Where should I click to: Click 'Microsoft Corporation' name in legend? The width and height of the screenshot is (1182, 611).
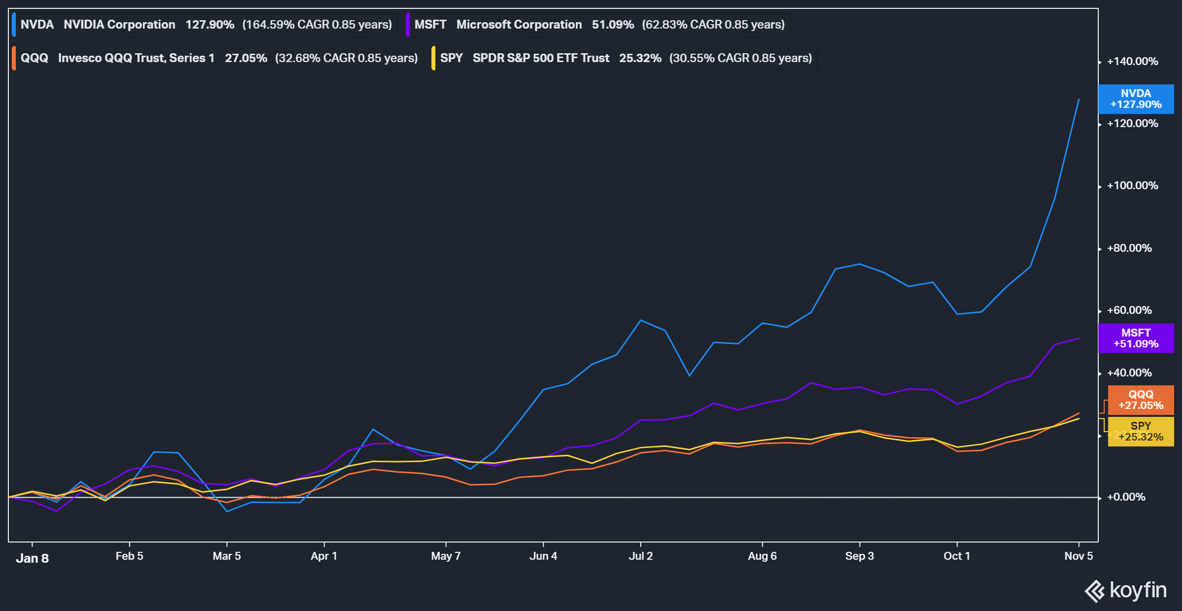pos(519,25)
